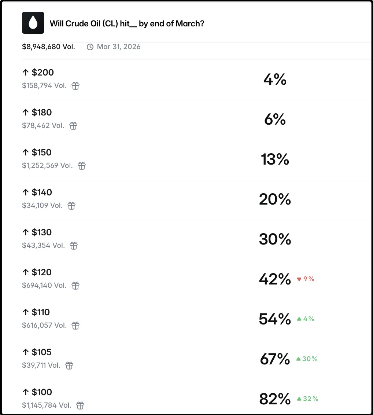Click the green 30% up change indicator
The width and height of the screenshot is (373, 415).
pyautogui.click(x=307, y=359)
